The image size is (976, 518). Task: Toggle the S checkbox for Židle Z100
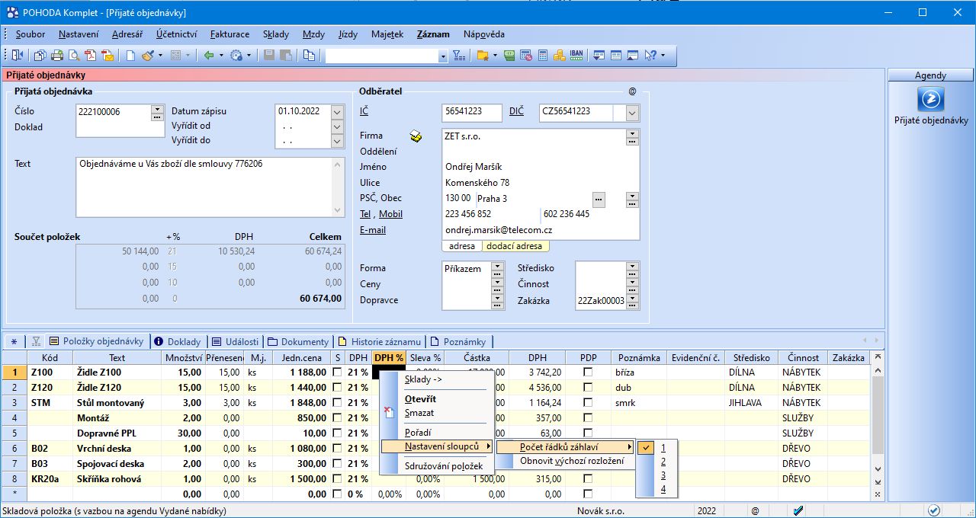(x=338, y=373)
